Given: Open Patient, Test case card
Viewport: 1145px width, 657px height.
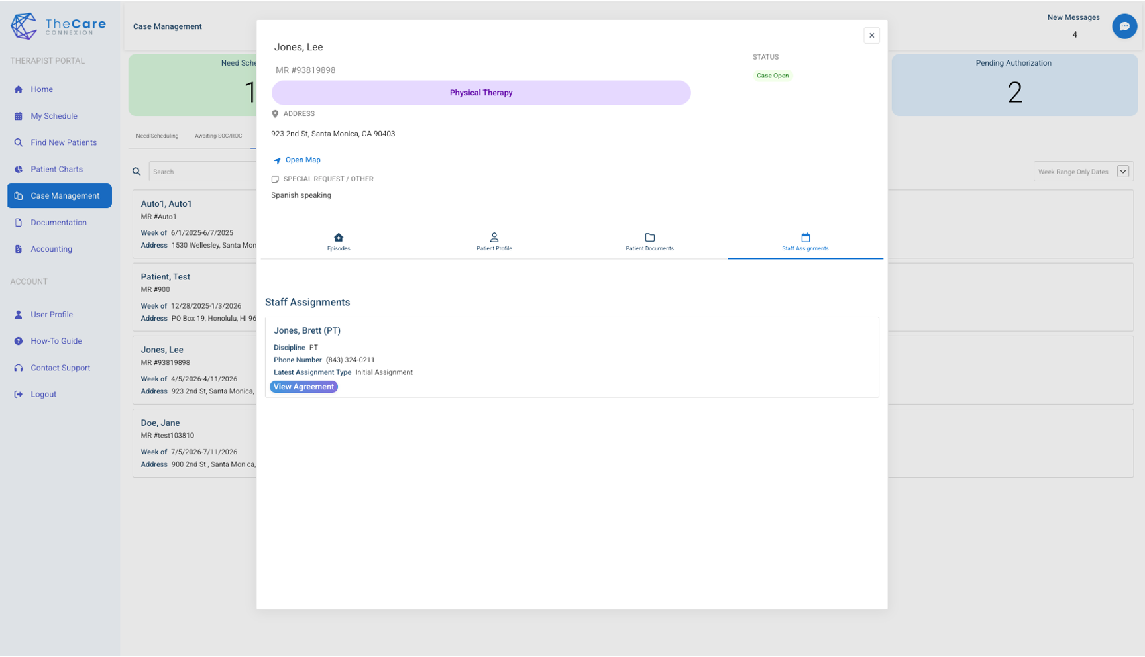Looking at the screenshot, I should point(195,297).
